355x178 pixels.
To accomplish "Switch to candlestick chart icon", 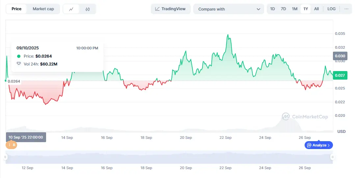I will [x=87, y=9].
